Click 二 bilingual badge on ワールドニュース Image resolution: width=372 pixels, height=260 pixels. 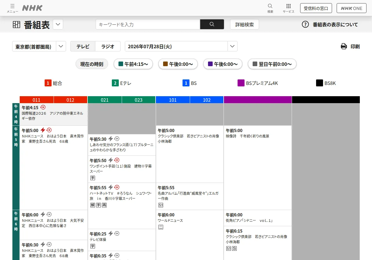[x=161, y=227]
